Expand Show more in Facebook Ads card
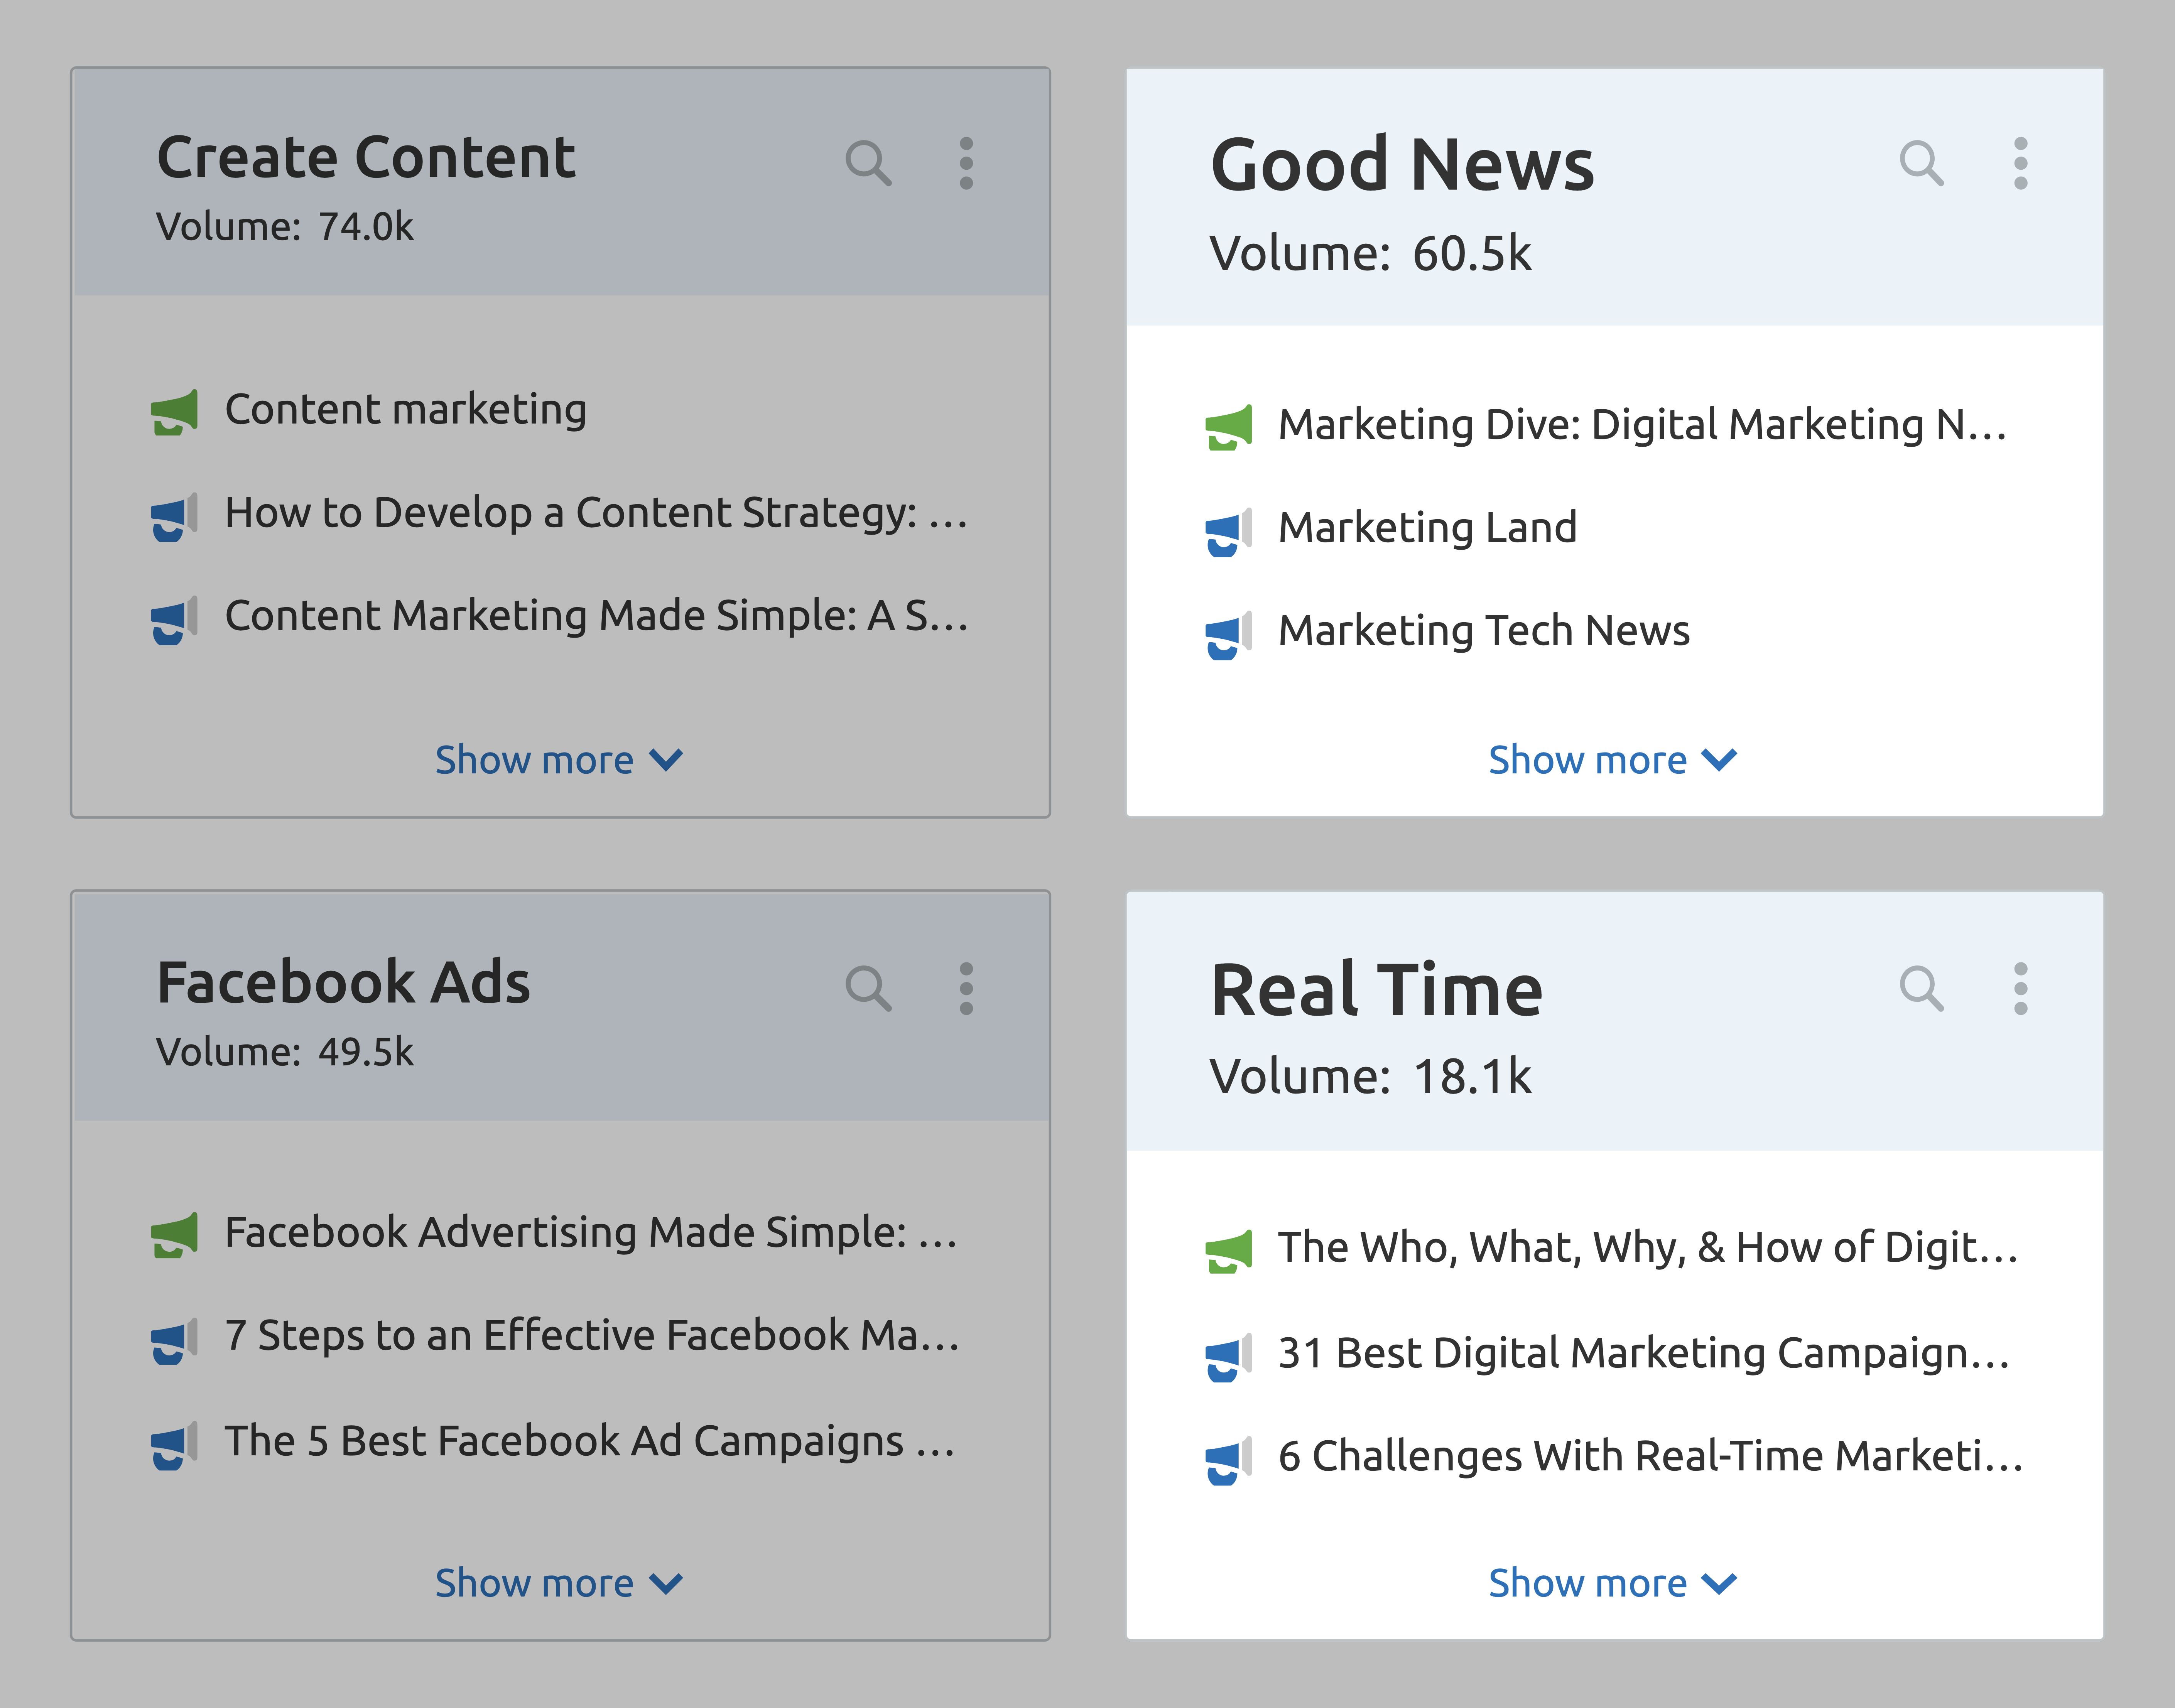 pyautogui.click(x=559, y=1583)
